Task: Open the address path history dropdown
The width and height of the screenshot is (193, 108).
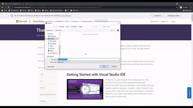Action: (x=93, y=27)
